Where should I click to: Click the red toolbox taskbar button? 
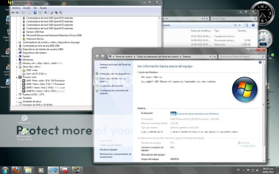(x=65, y=170)
